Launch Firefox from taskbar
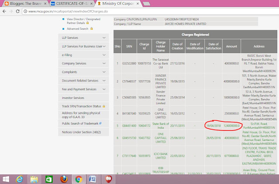The image size is (279, 184). click(x=64, y=179)
